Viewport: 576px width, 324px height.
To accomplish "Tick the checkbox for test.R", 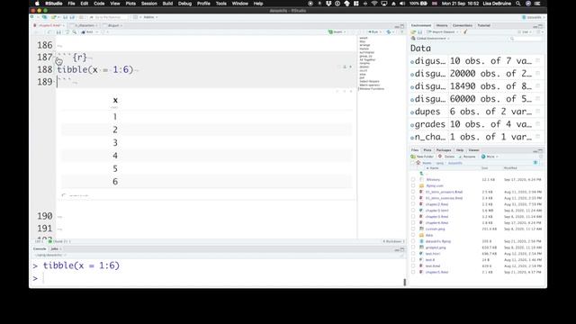I will (413, 260).
